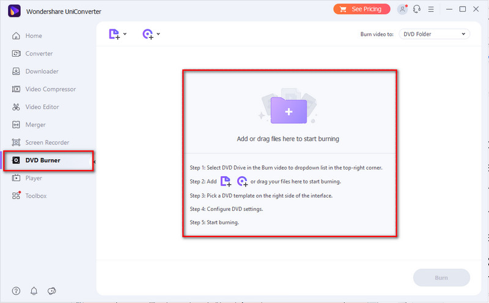Open the hamburger main menu

432,9
